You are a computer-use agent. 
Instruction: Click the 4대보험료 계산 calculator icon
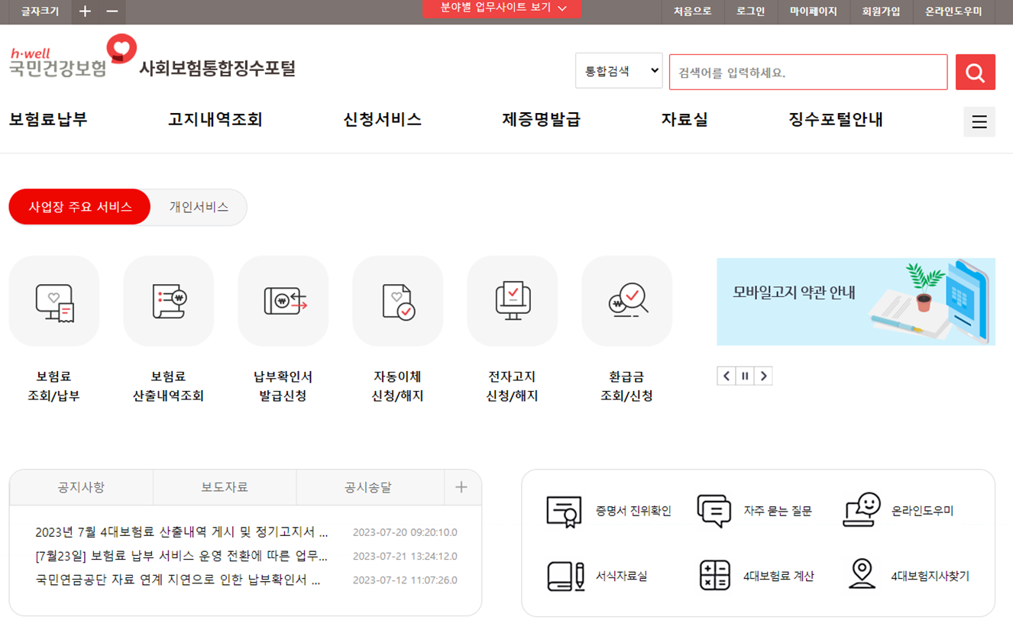pos(715,576)
